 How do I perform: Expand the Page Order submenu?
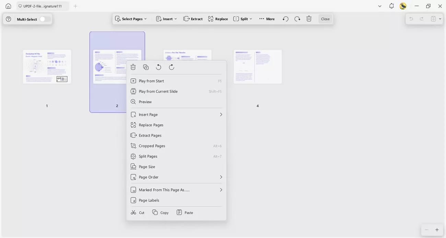pyautogui.click(x=148, y=177)
